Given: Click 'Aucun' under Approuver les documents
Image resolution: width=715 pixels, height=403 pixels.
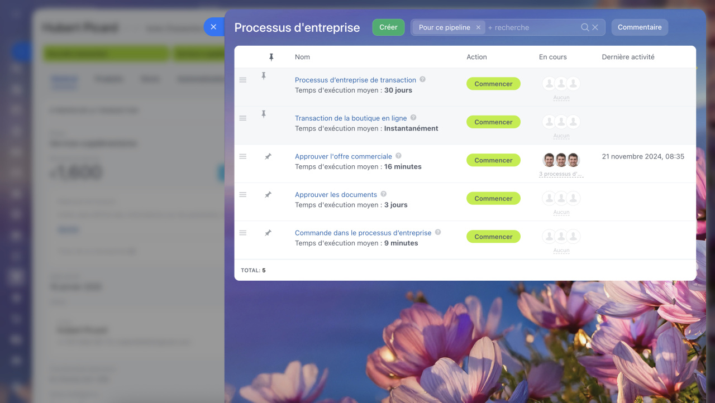Looking at the screenshot, I should pos(561,212).
